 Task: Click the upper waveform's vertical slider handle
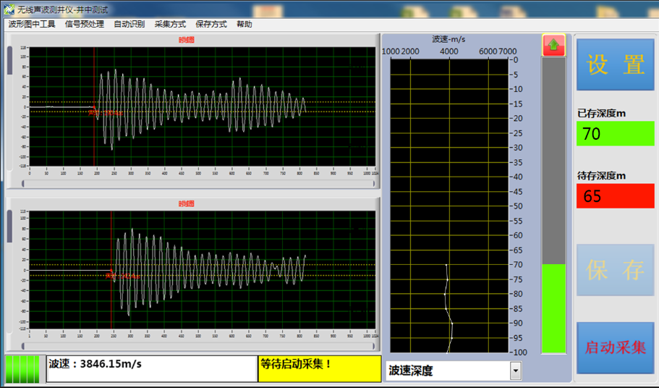9,61
